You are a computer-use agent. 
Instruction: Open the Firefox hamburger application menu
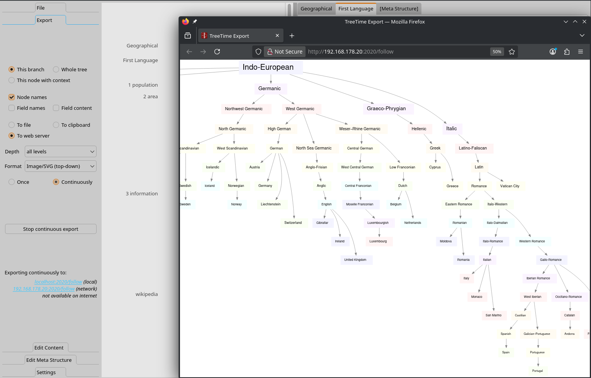580,52
